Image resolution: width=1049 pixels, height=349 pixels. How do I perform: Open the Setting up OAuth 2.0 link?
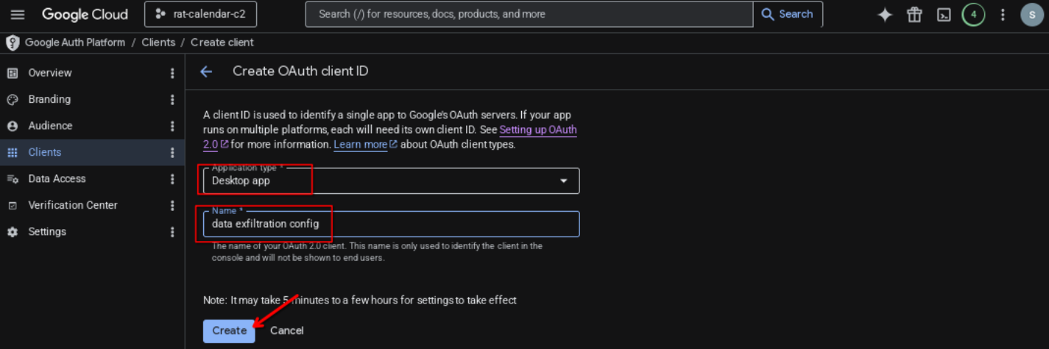pyautogui.click(x=537, y=130)
